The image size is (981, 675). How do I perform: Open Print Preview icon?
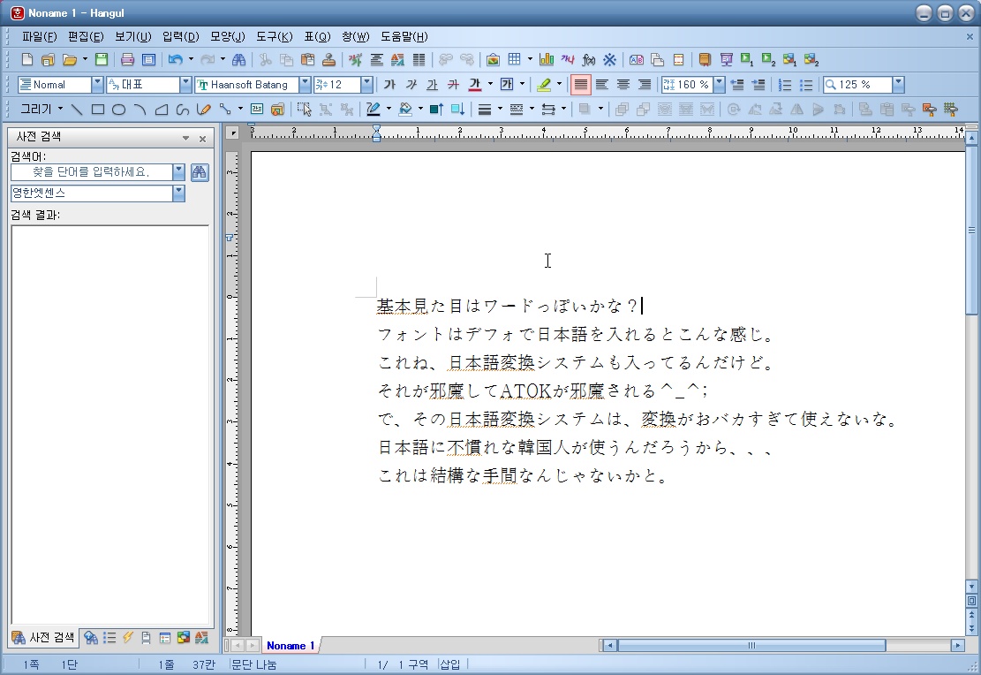tap(149, 59)
